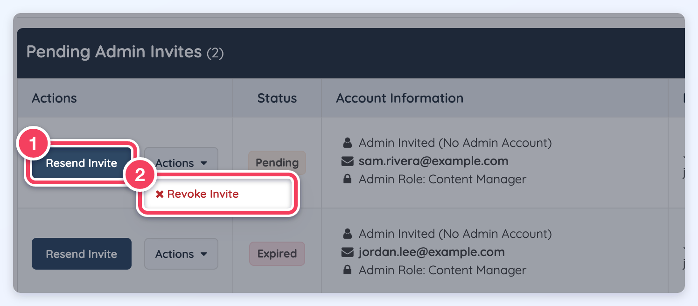Viewport: 698px width, 306px height.
Task: Click Admin Role: Content Manager in jordan.lee row
Action: (x=442, y=270)
